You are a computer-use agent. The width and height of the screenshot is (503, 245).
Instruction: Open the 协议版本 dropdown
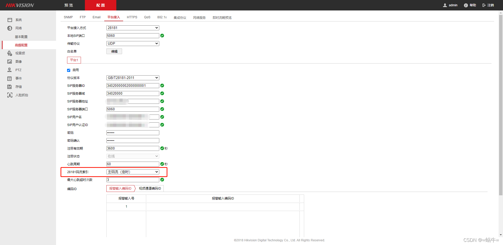[x=133, y=78]
